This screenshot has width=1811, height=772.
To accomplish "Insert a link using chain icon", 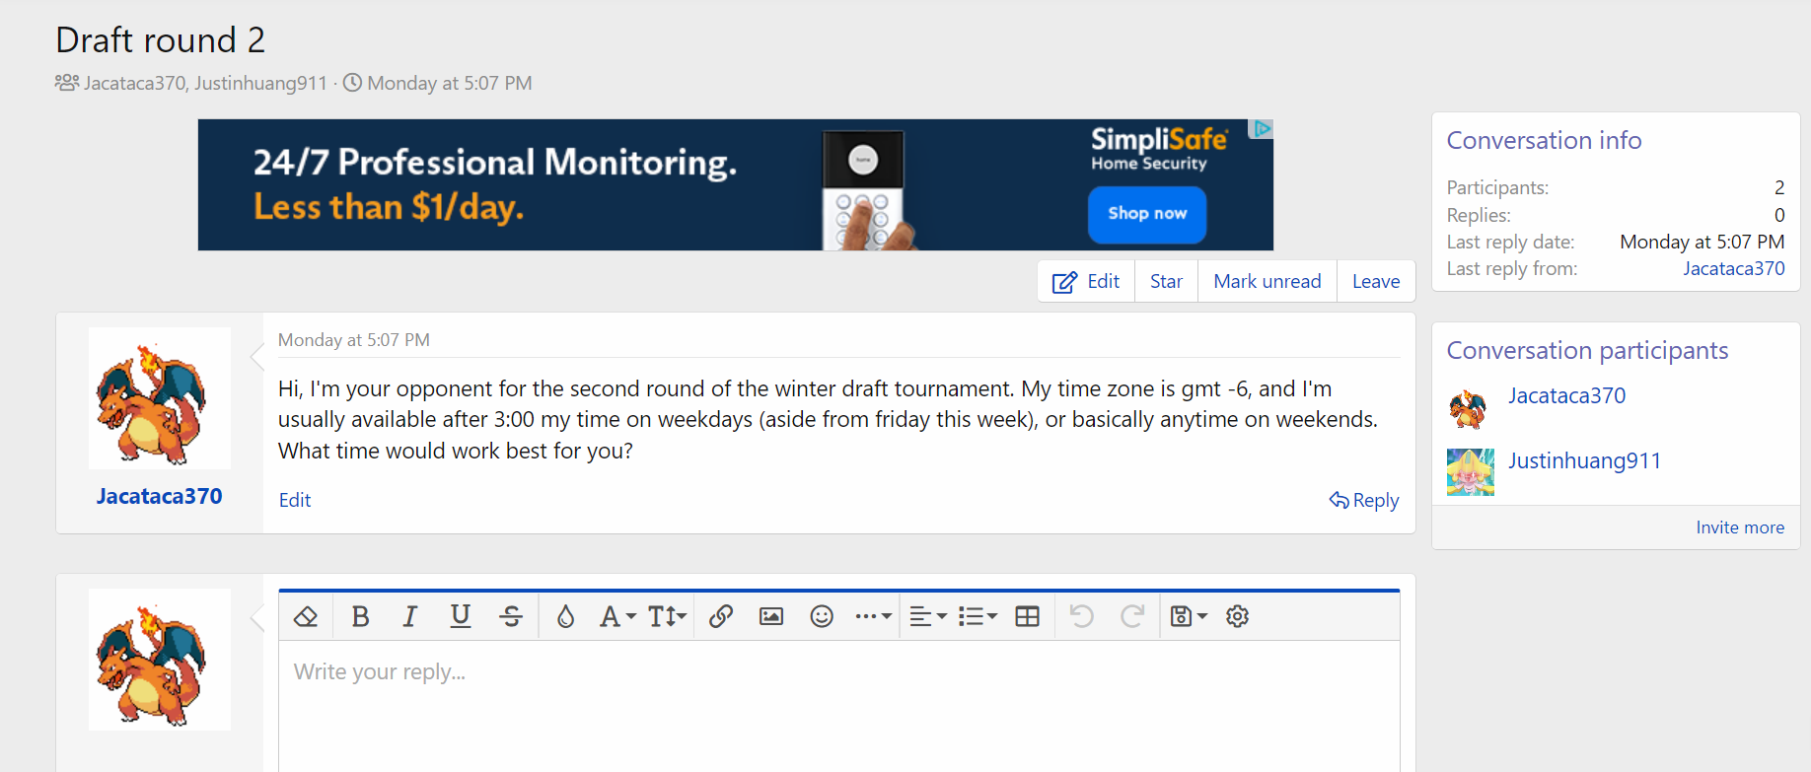I will (x=721, y=616).
